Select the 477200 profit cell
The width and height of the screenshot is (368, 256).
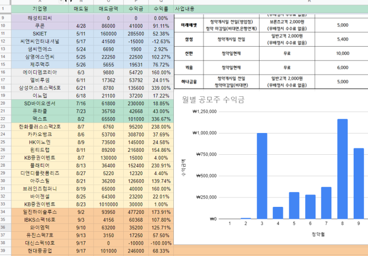pyautogui.click(x=136, y=212)
